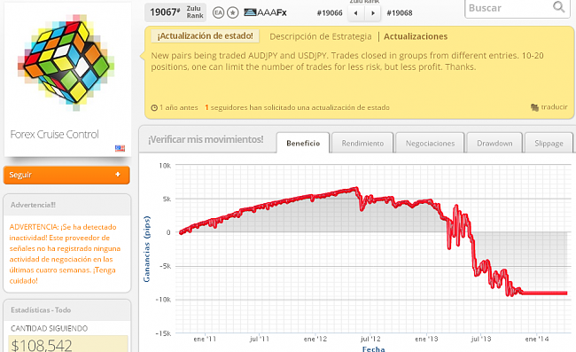Click the red profit line peak on chart
The height and width of the screenshot is (352, 576).
(x=355, y=189)
